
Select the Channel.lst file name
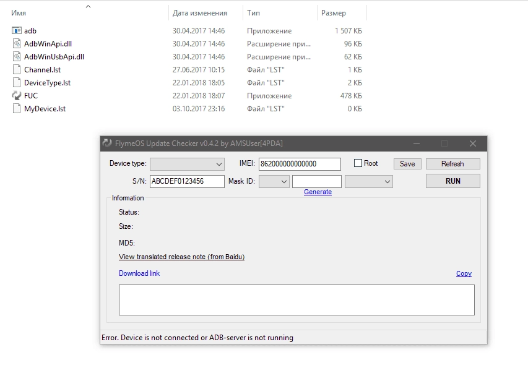(43, 70)
